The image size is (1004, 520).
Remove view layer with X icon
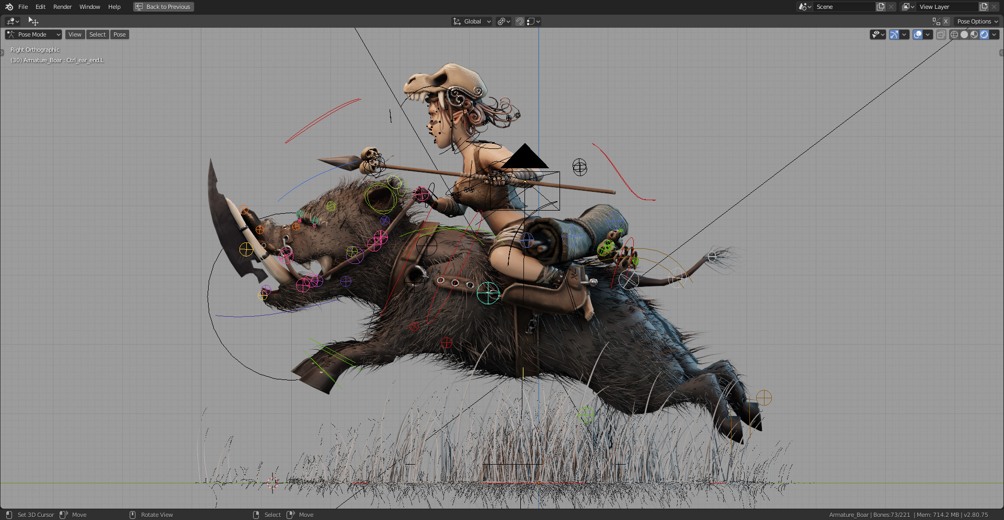point(994,7)
